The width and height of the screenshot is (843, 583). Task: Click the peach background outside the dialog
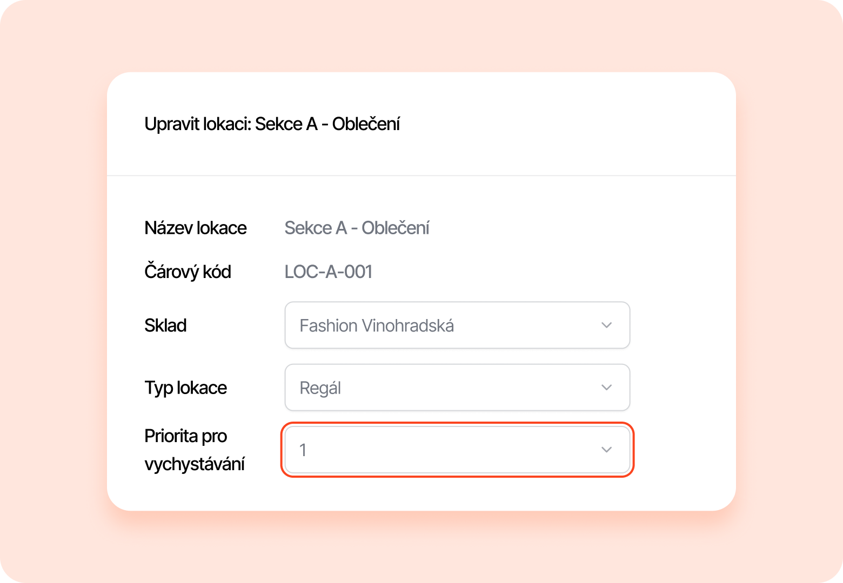pyautogui.click(x=54, y=291)
